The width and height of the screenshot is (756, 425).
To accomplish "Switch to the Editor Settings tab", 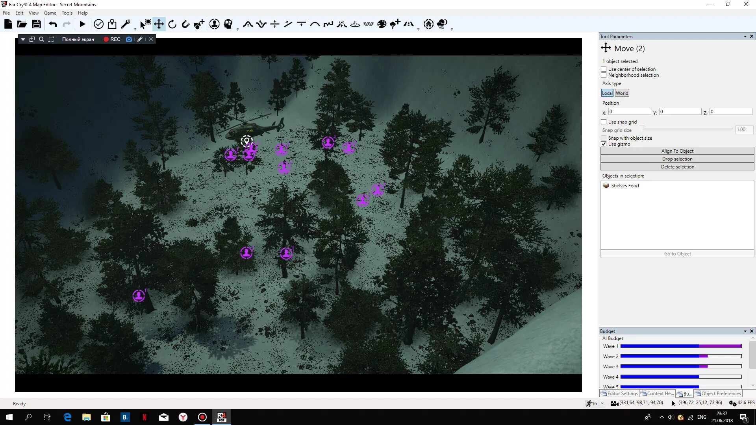I will (x=619, y=394).
